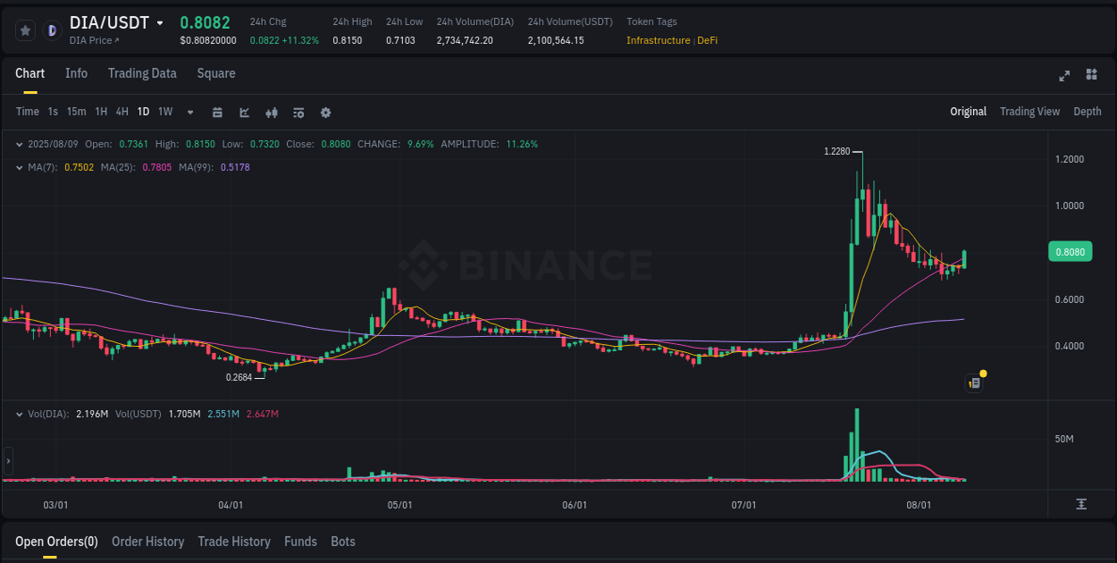Open the news feed icon with yellow dot
Image resolution: width=1117 pixels, height=563 pixels.
click(x=974, y=382)
